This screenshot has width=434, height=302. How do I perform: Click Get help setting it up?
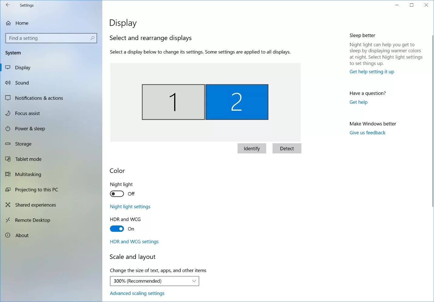click(x=372, y=71)
